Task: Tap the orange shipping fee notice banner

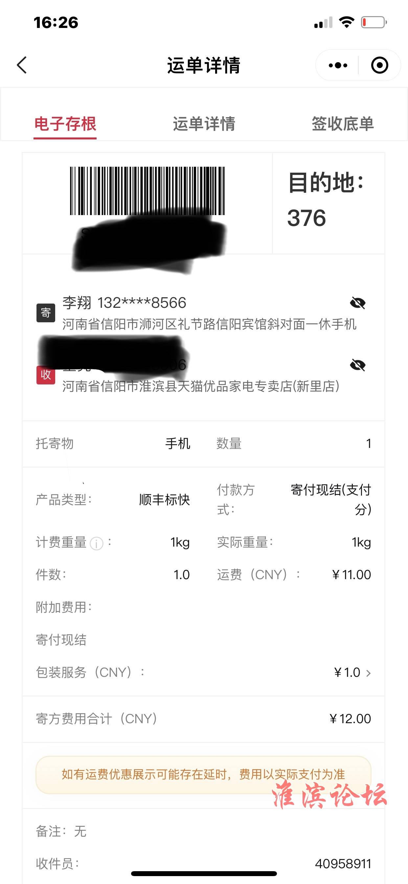Action: 204,774
